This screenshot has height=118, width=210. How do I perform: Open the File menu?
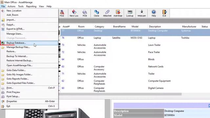coord(3,6)
